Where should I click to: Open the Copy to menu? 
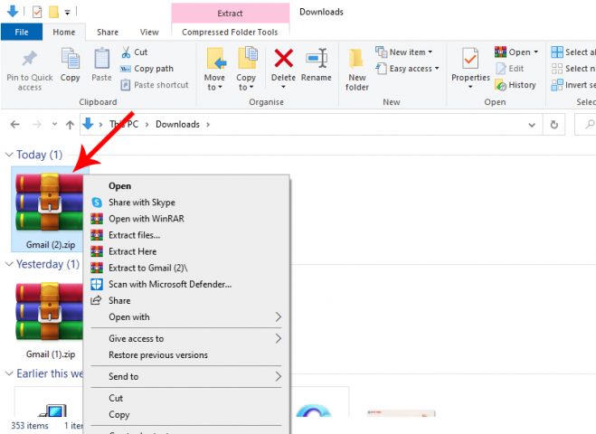click(x=246, y=69)
